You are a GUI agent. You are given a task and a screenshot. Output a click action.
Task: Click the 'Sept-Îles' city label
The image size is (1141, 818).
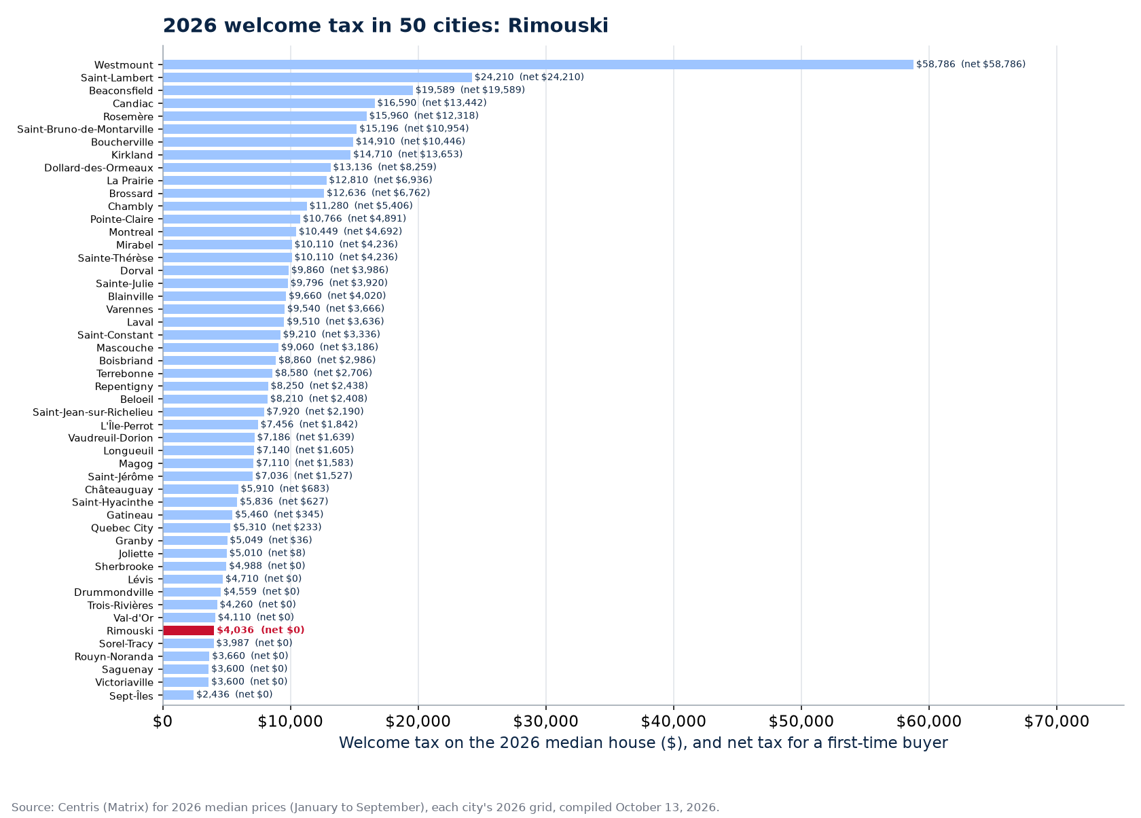pyautogui.click(x=131, y=696)
